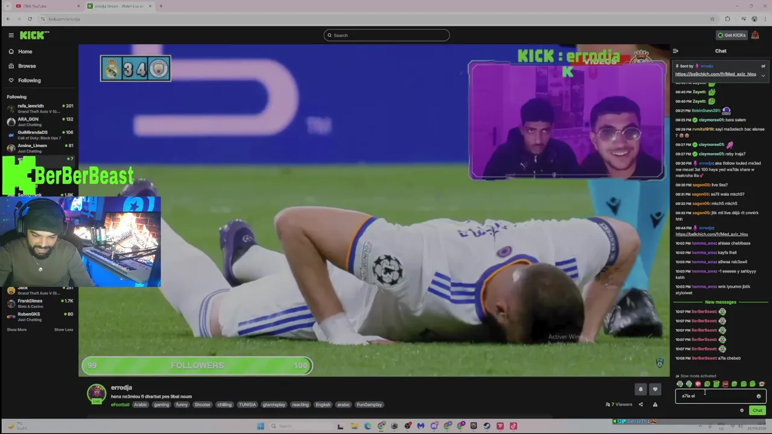The image size is (772, 434).
Task: Click the last quick emote in the row
Action: pyautogui.click(x=762, y=384)
